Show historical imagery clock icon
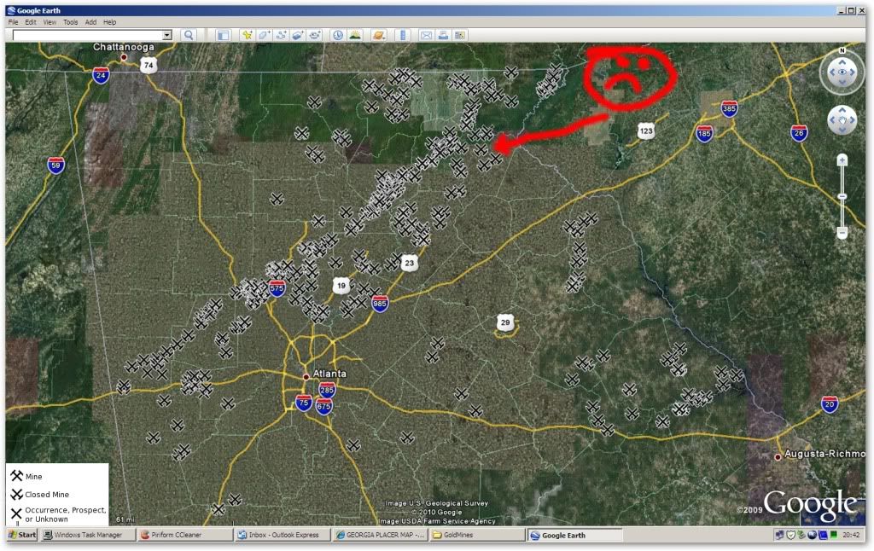This screenshot has width=874, height=551. [x=338, y=35]
